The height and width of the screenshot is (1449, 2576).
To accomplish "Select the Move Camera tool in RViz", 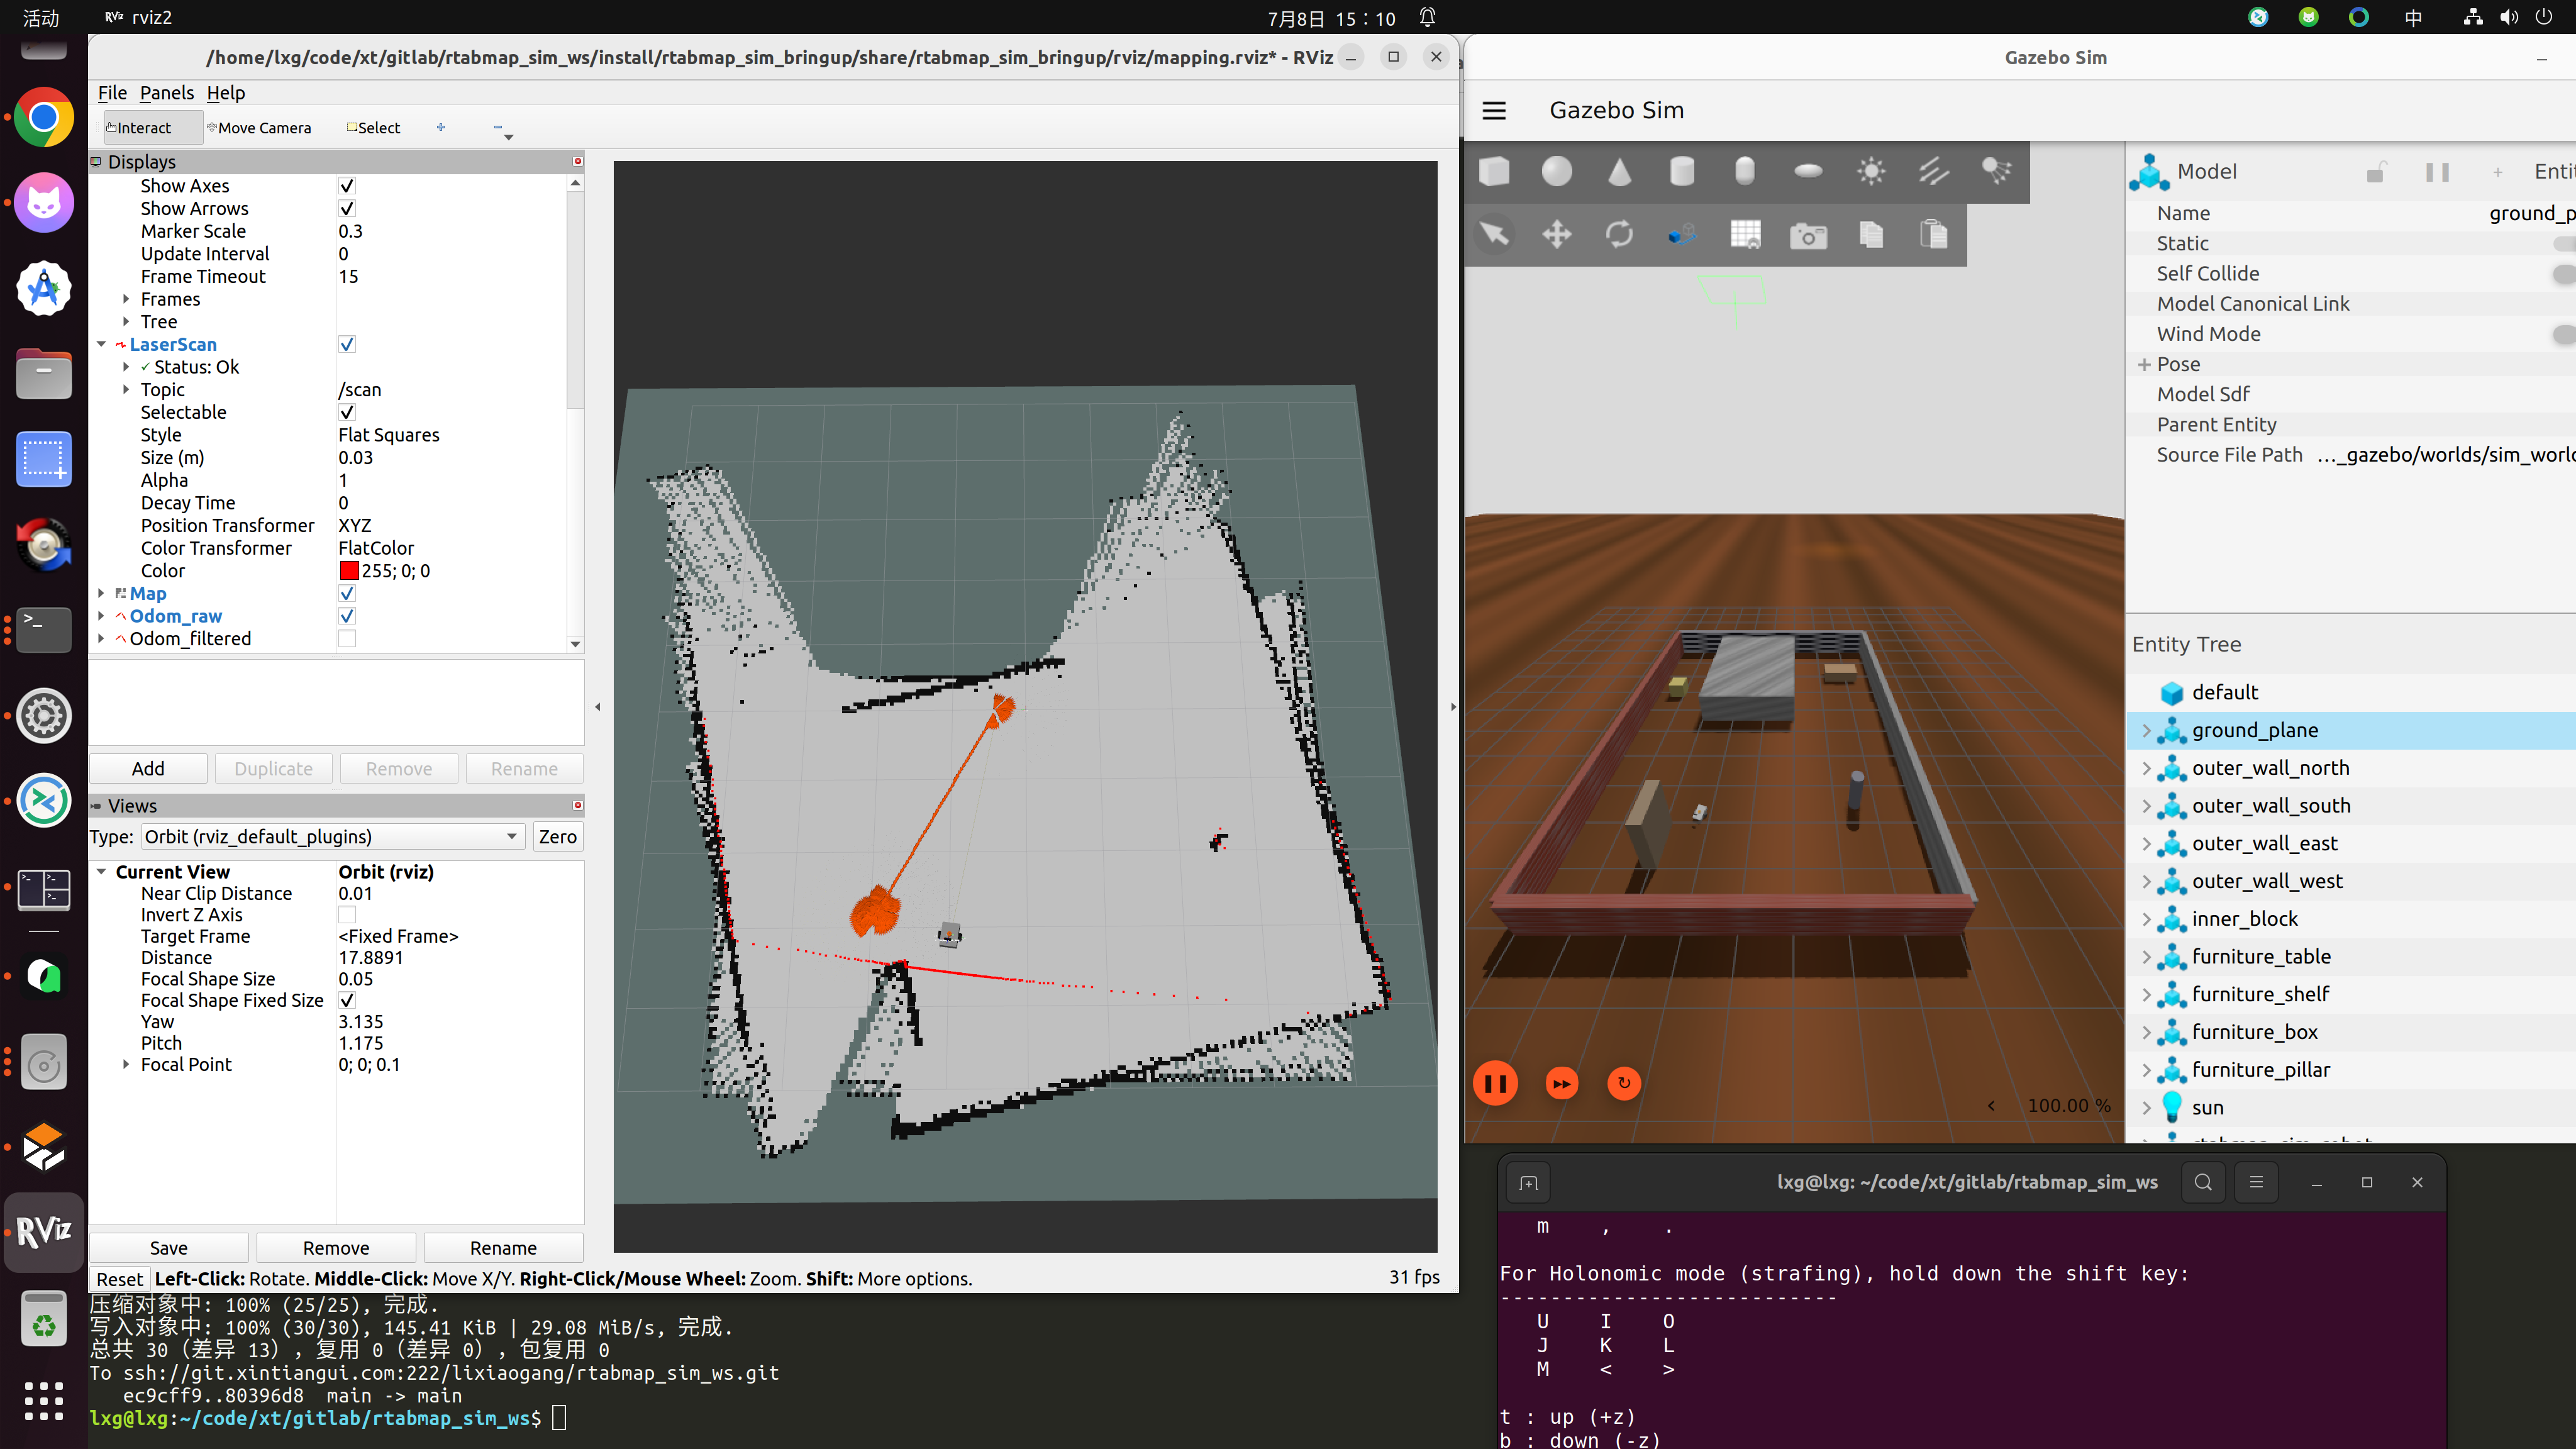I will [259, 128].
